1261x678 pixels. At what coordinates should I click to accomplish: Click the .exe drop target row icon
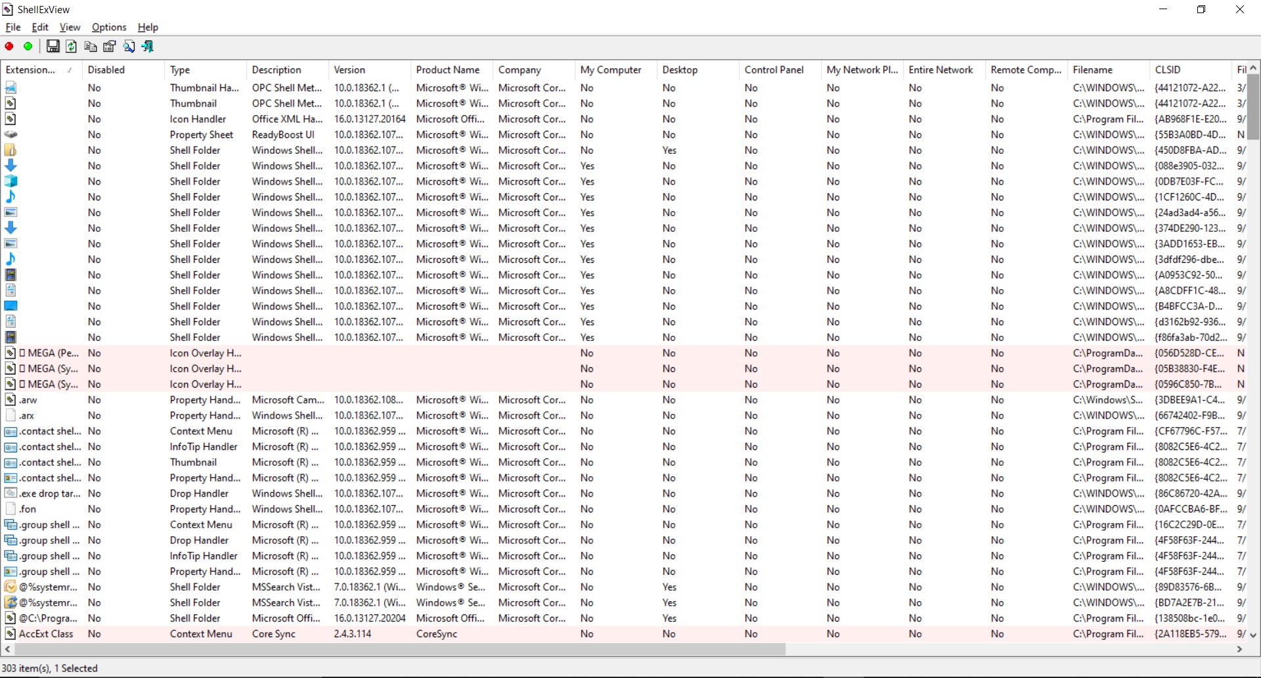(x=11, y=493)
